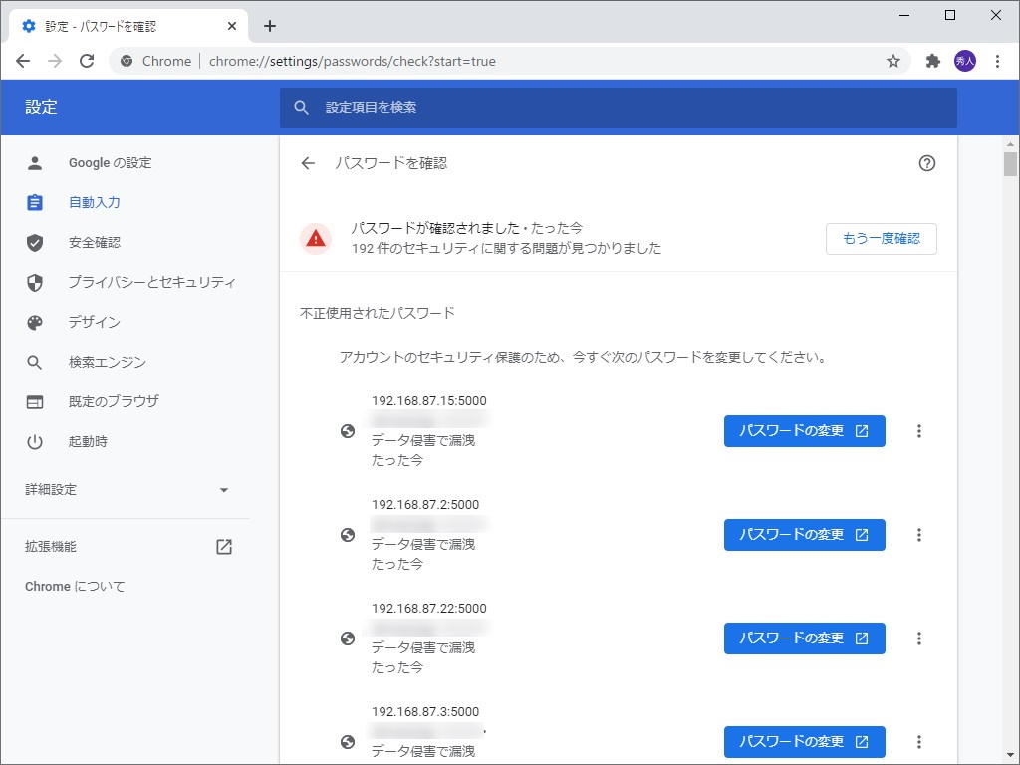Click パスワードの変更 for 192.168.87.15:5000
The height and width of the screenshot is (765, 1020).
pyautogui.click(x=804, y=431)
